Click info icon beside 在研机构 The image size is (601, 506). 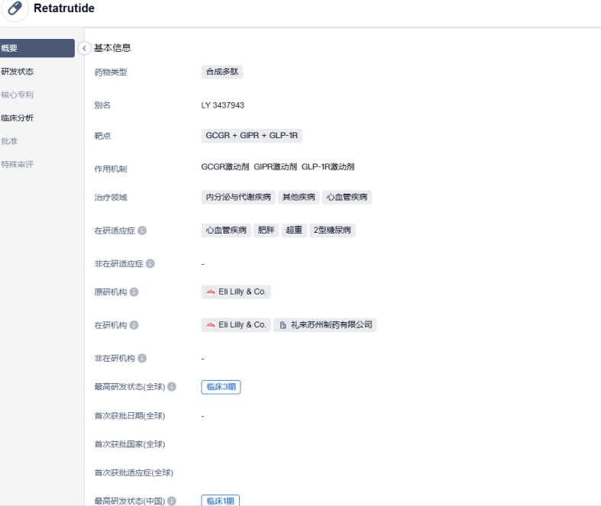point(134,325)
